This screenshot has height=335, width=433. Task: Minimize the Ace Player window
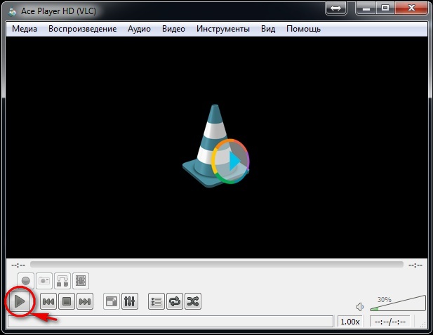(366, 8)
